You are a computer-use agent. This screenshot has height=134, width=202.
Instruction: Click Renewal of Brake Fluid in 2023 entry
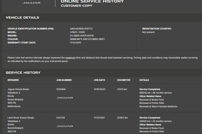tap(151, 100)
